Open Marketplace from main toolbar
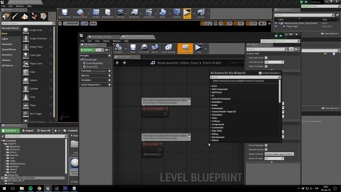 pyautogui.click(x=108, y=13)
